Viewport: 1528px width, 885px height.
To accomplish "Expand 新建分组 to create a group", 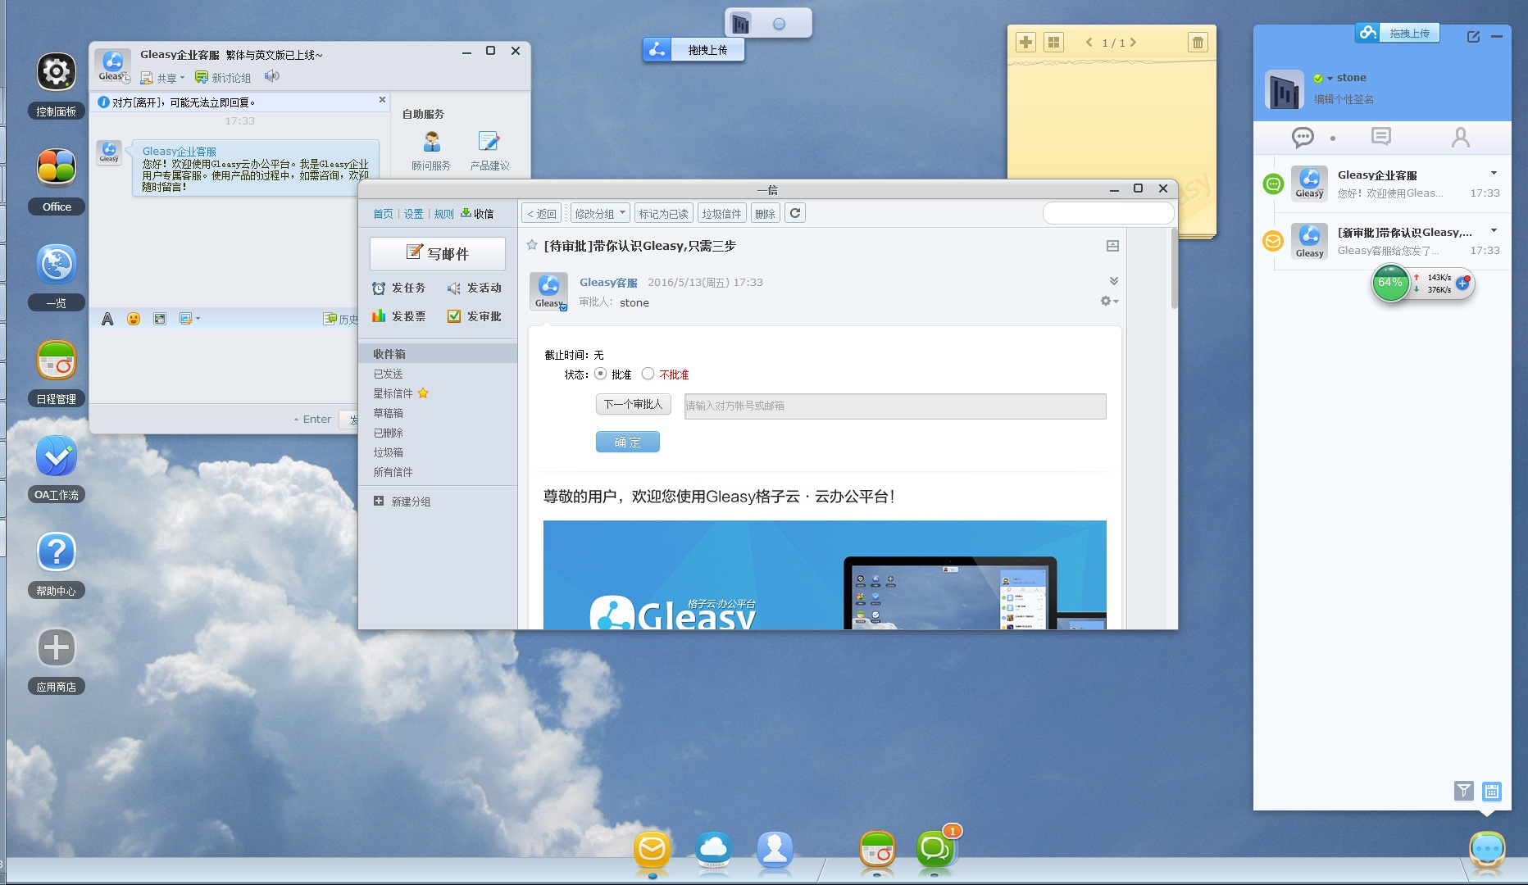I will [x=402, y=501].
